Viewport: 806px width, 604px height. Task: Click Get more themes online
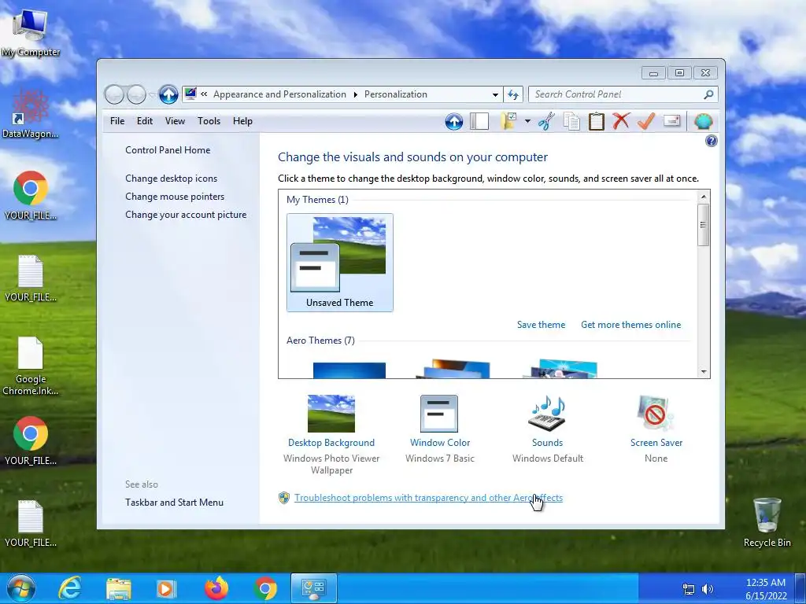tap(630, 325)
